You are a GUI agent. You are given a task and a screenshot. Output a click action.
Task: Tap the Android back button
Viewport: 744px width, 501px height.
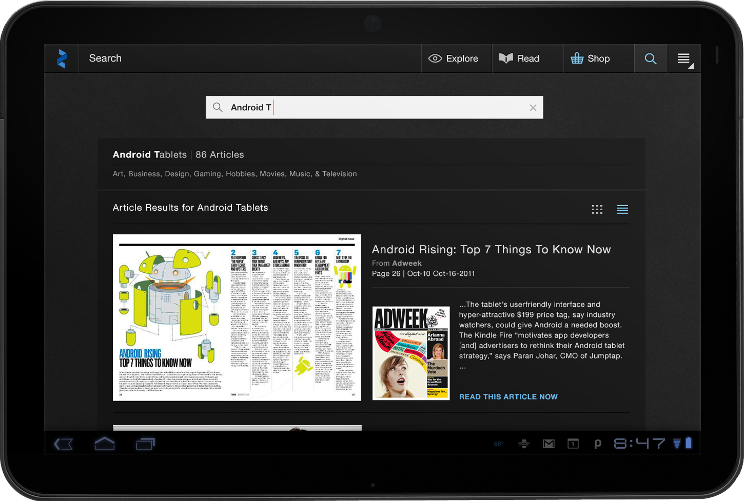point(64,444)
